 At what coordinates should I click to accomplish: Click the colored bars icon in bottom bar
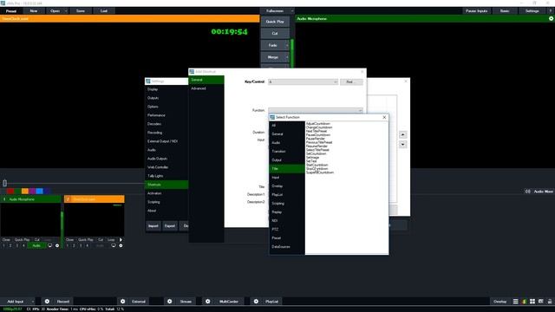click(524, 302)
